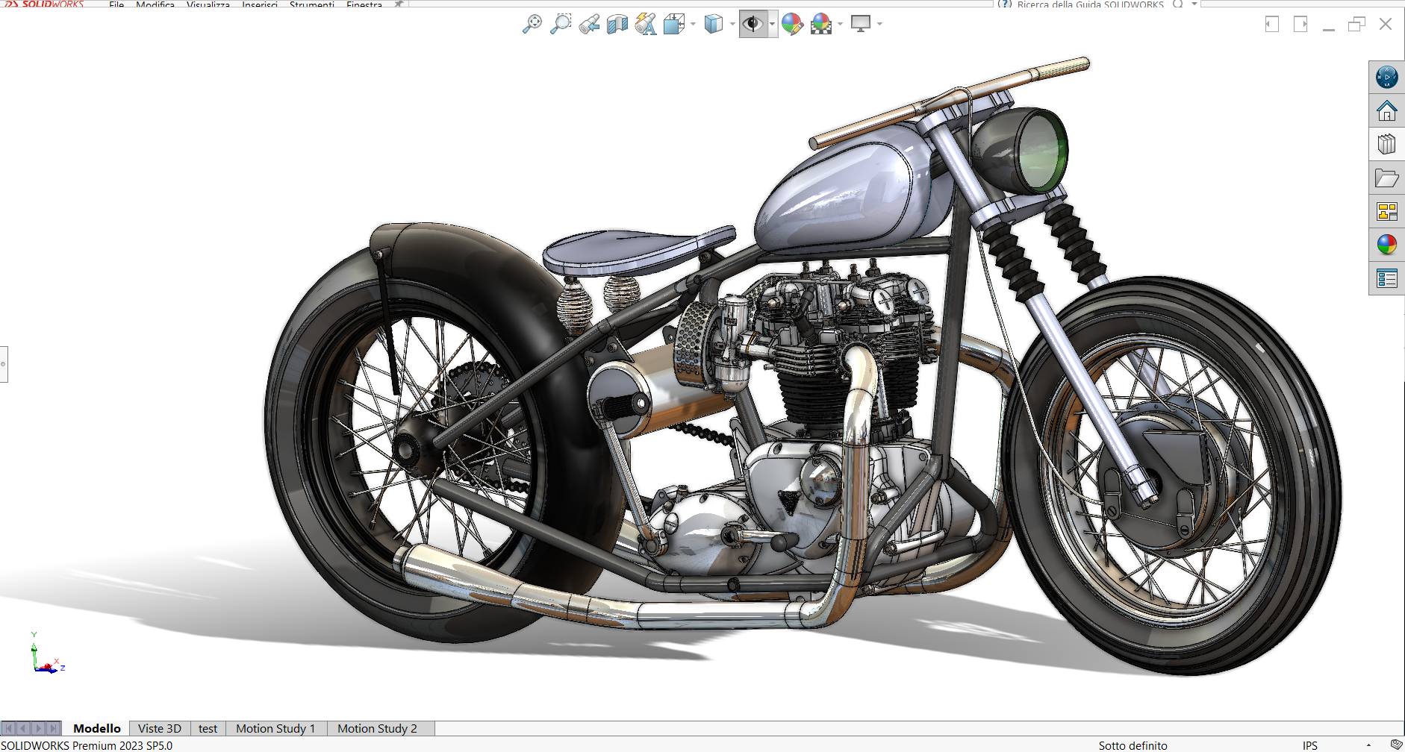Expand the Hide/Show Items dropdown arrow

click(773, 24)
